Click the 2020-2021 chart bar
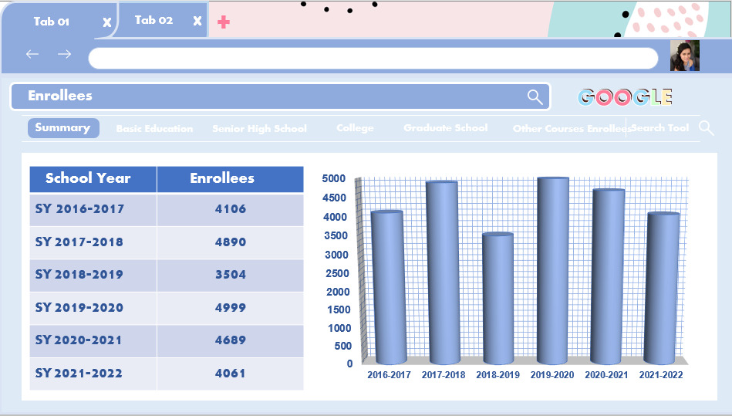Viewport: 732px width, 416px height. point(607,276)
